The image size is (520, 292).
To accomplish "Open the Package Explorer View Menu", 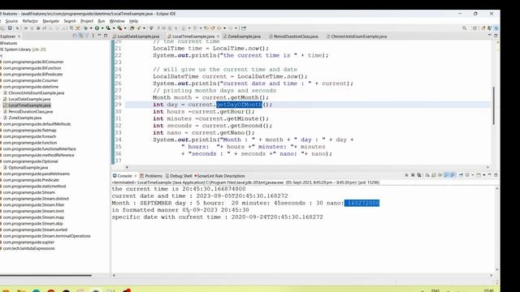I will tap(93, 36).
